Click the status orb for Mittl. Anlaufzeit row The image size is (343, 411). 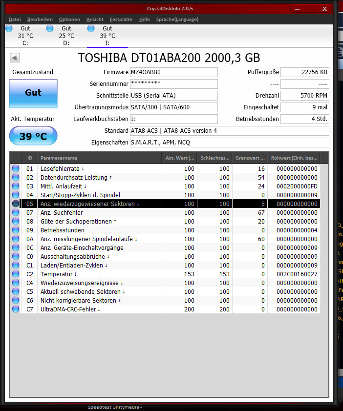(16, 186)
